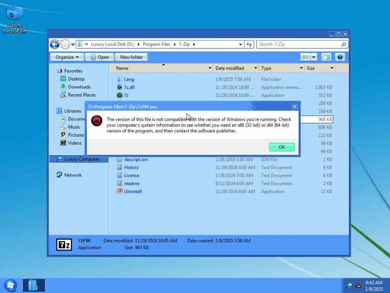Open Desktop in the navigation pane

pyautogui.click(x=76, y=79)
